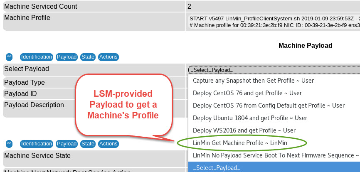The height and width of the screenshot is (172, 360).
Task: Select 'Deploy WS2016 and get Profile' payload
Action: click(244, 130)
